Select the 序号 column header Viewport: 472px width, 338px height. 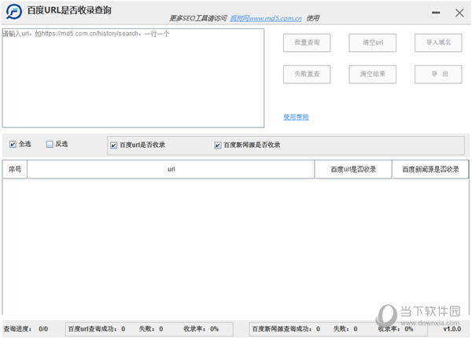click(15, 169)
